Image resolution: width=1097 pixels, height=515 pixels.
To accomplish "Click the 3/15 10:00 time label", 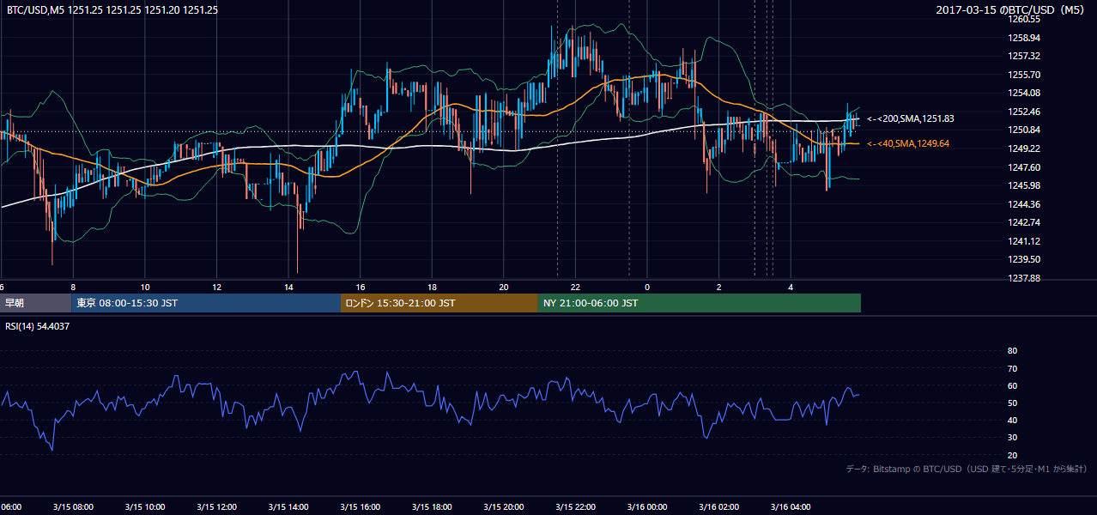I will coord(145,507).
